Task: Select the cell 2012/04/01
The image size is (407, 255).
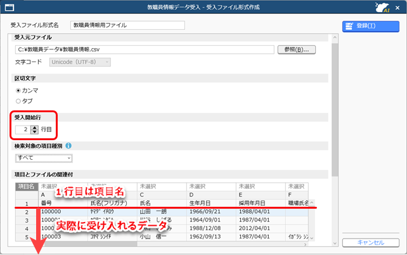Action: tap(261, 228)
